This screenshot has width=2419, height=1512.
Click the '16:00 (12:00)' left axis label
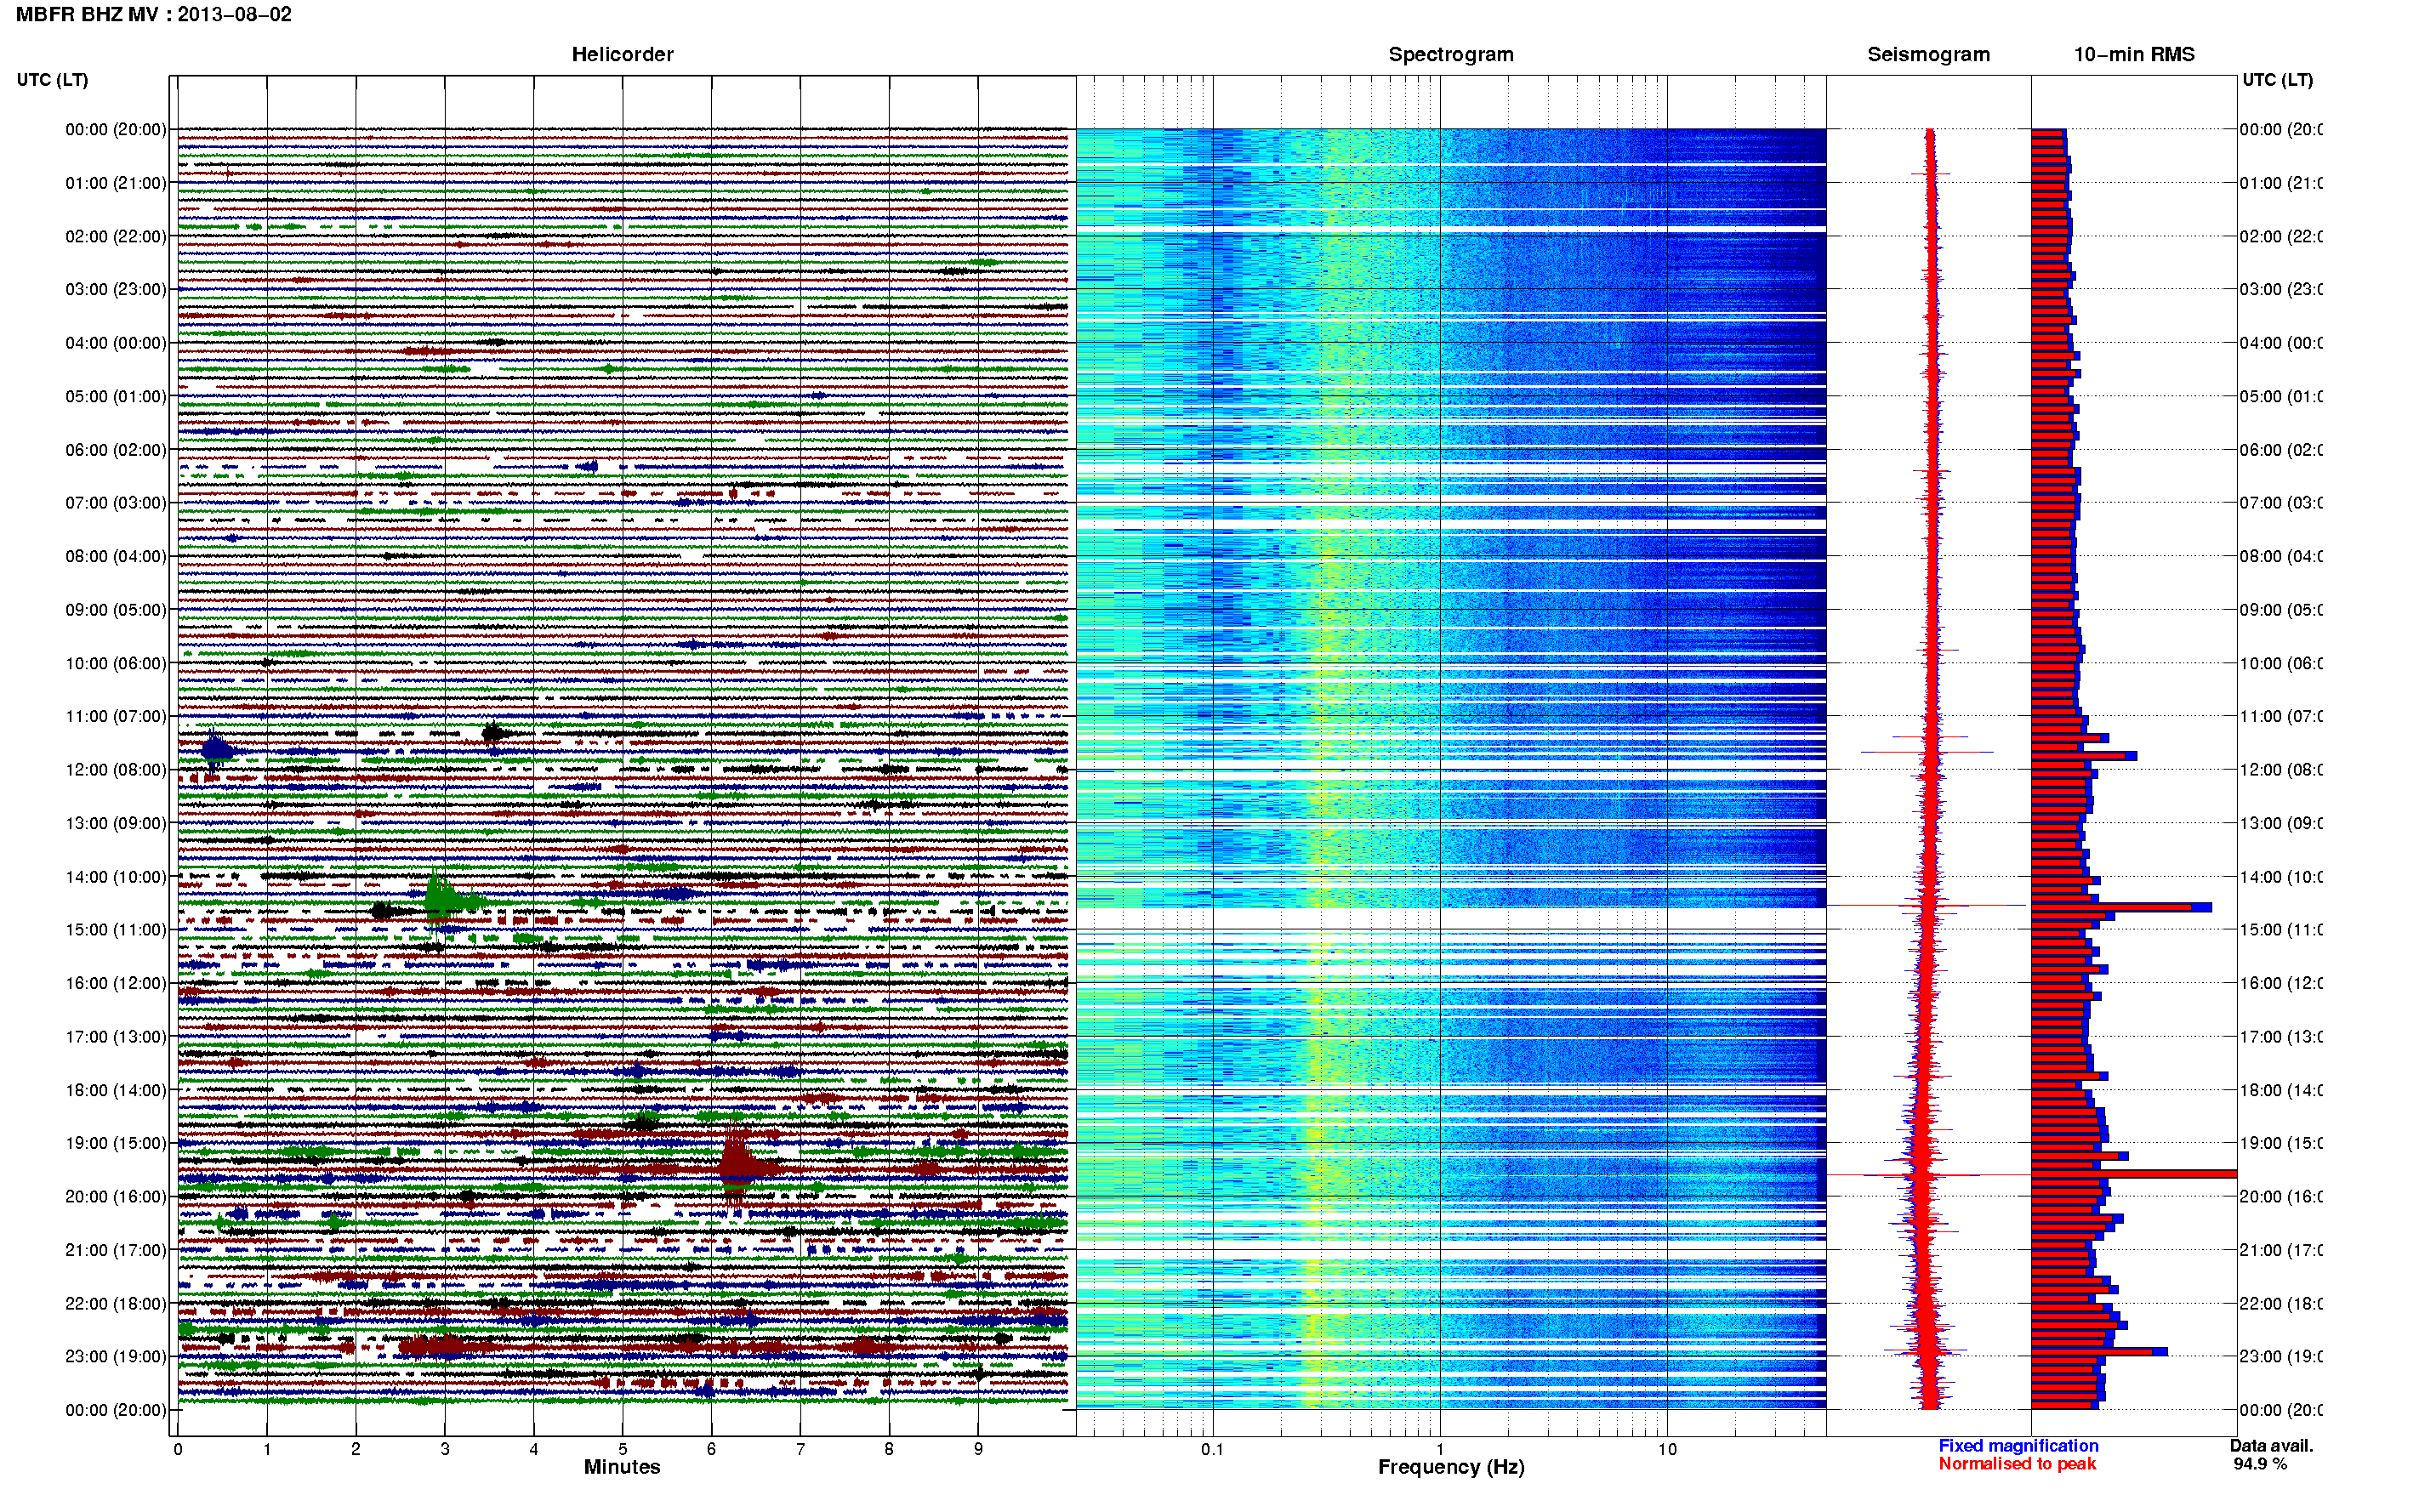coord(116,983)
